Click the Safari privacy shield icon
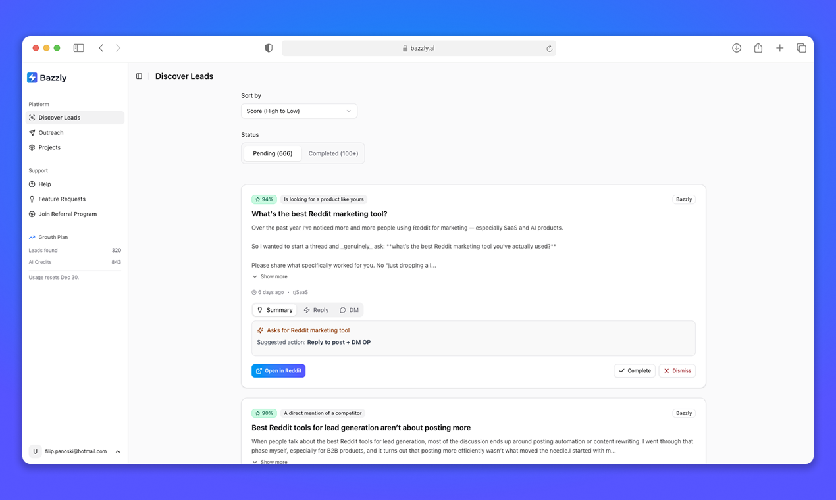This screenshot has height=500, width=836. (269, 48)
